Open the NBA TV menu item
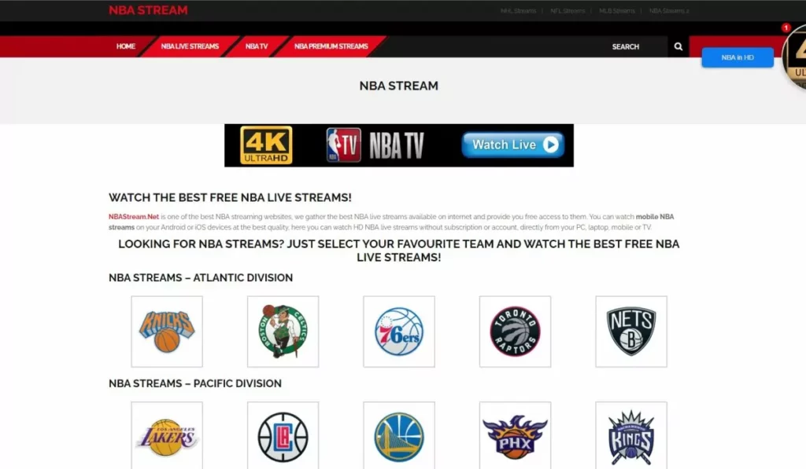806x469 pixels. click(x=257, y=46)
